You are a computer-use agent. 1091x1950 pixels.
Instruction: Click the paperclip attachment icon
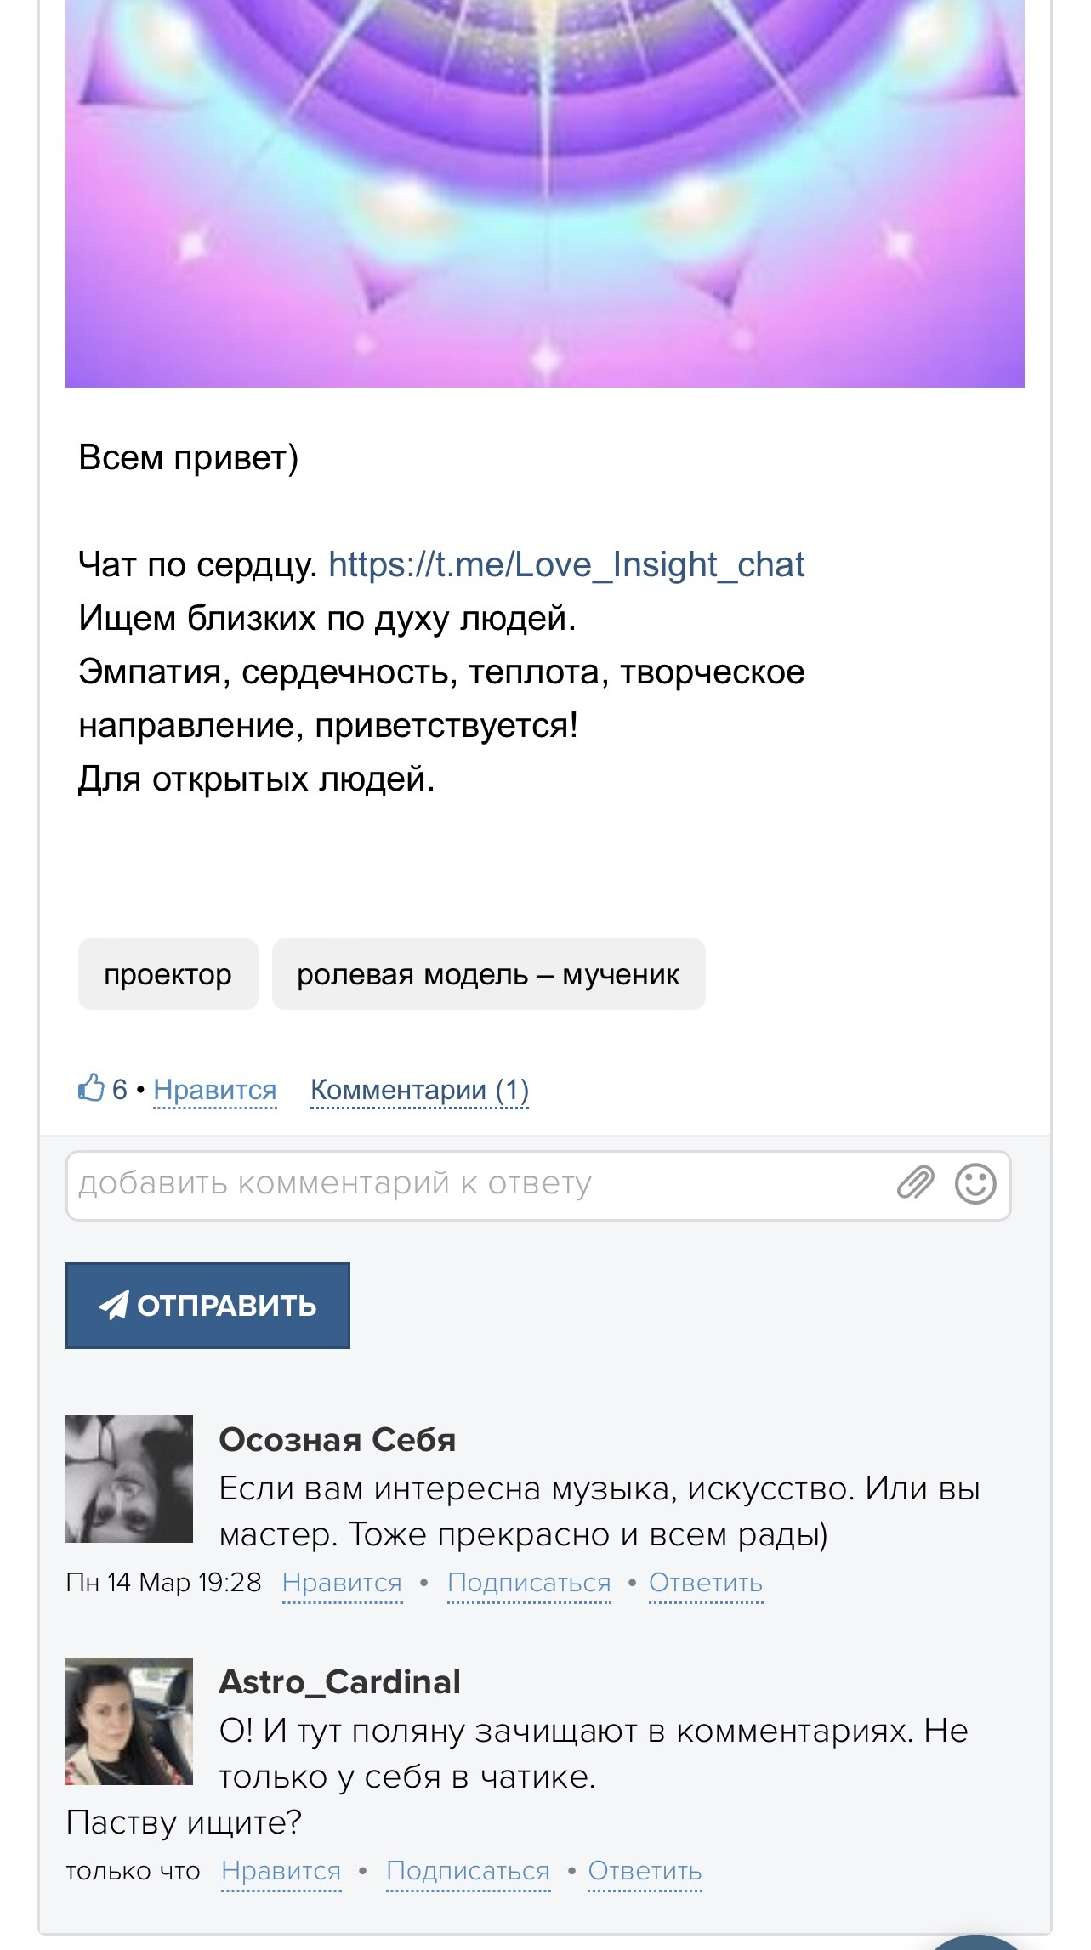click(x=915, y=1182)
